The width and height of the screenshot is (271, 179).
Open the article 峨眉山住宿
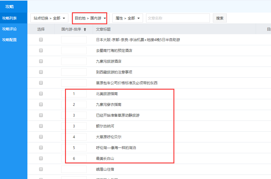tap(105, 169)
